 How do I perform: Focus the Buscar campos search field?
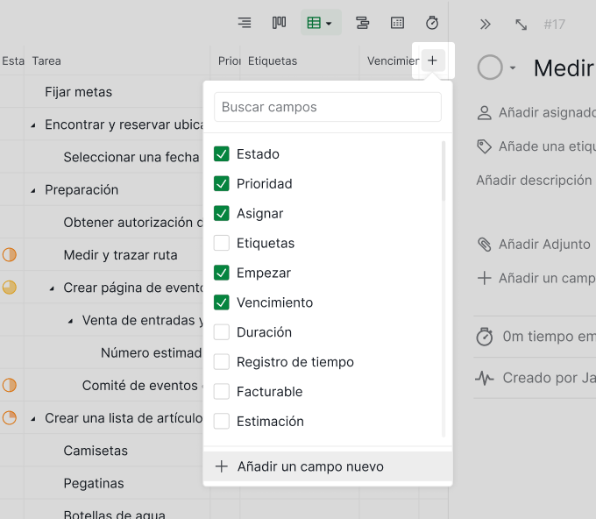(328, 107)
